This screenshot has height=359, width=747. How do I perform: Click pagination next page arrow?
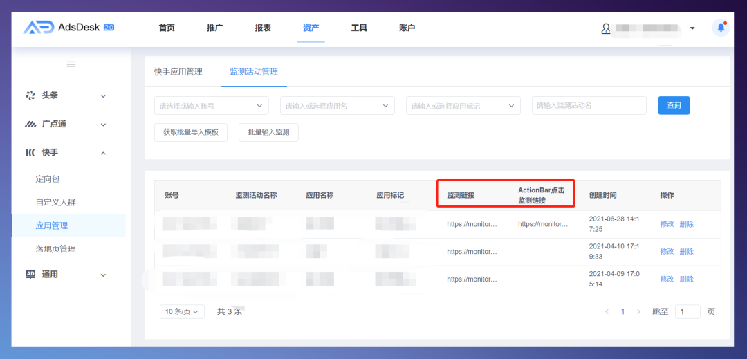coord(638,312)
